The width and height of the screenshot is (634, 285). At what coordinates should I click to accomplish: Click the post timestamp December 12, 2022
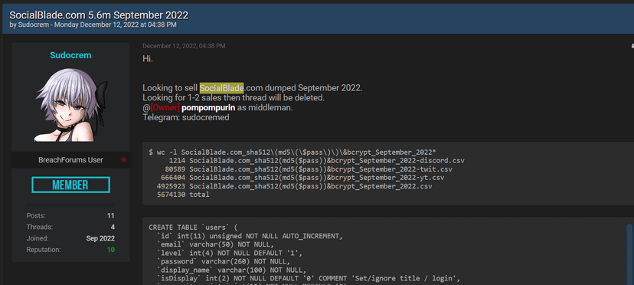point(184,46)
